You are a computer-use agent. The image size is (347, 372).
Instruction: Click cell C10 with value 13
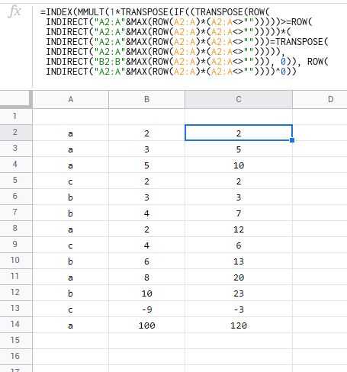[239, 261]
